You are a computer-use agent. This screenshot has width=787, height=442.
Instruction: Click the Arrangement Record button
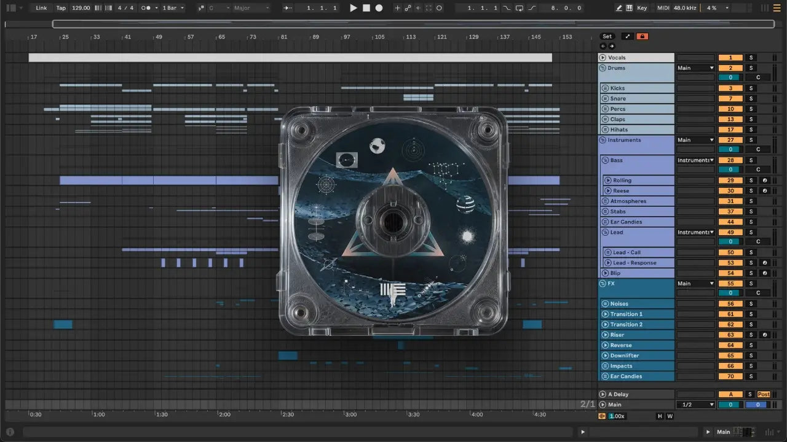pyautogui.click(x=379, y=8)
